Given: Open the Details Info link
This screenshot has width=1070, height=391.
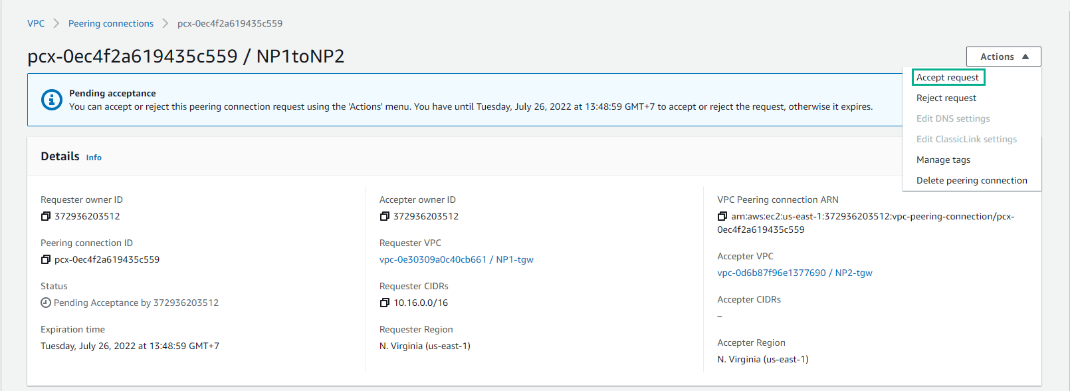Looking at the screenshot, I should coord(94,158).
